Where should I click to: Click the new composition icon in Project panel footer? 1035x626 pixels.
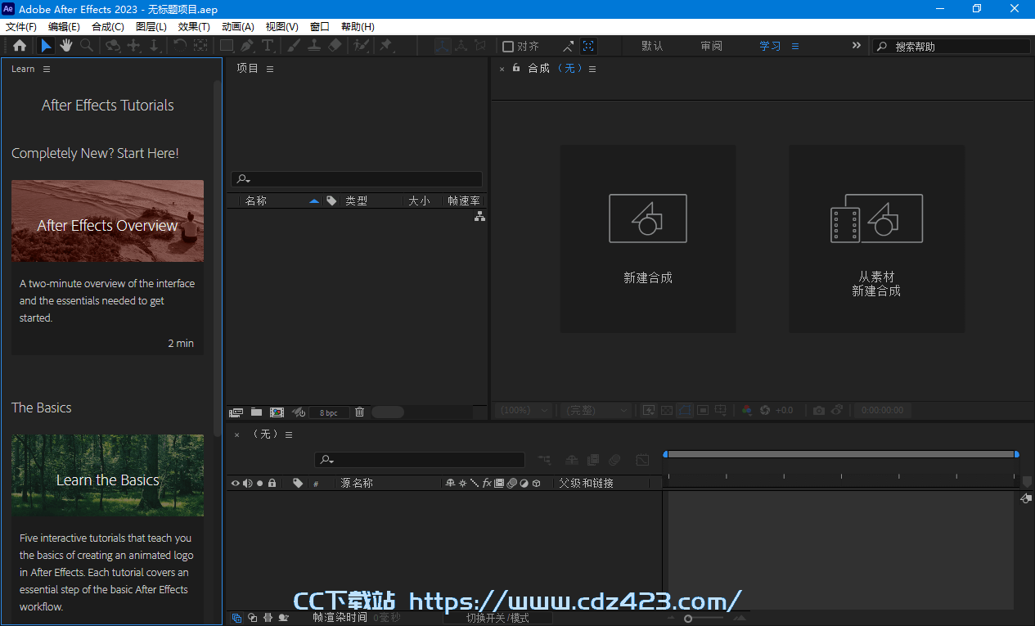(277, 412)
